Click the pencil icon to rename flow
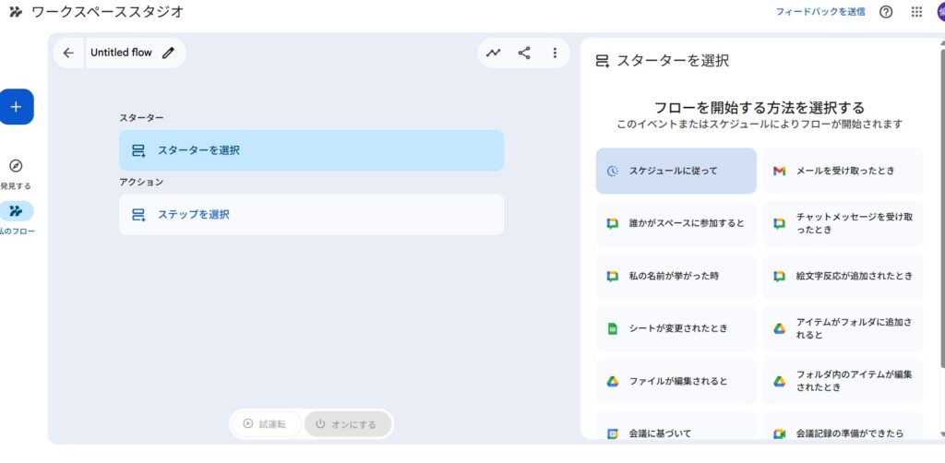Screen dimensions: 945x463 coord(168,53)
